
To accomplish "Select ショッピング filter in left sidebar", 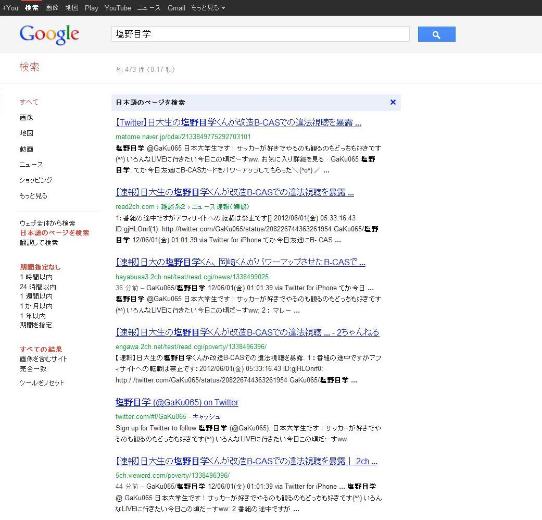I will pyautogui.click(x=36, y=180).
